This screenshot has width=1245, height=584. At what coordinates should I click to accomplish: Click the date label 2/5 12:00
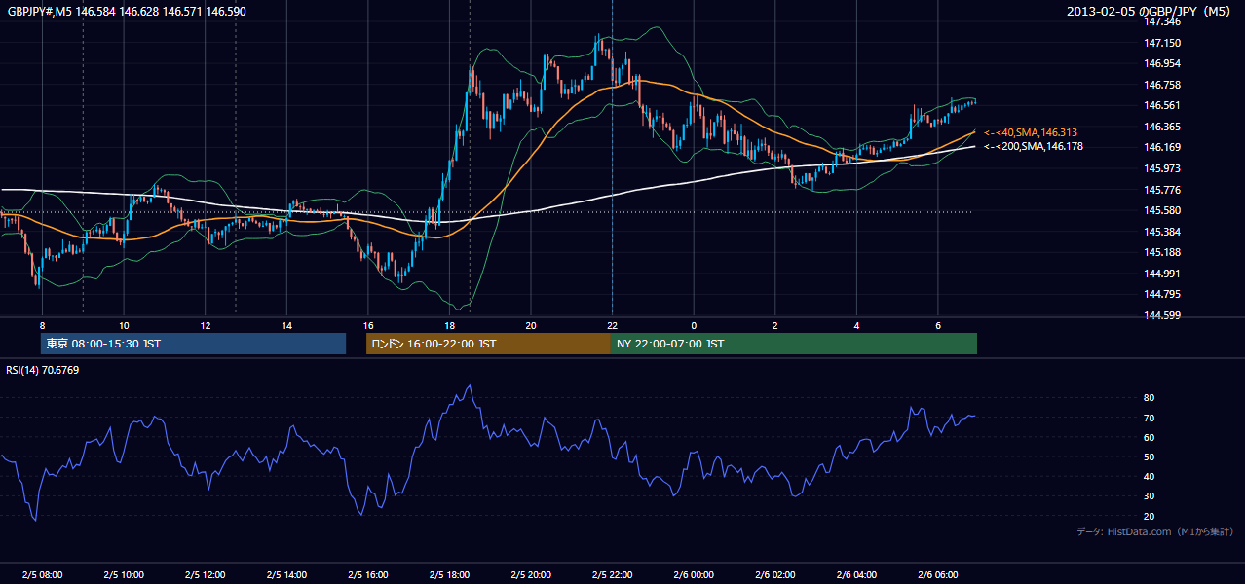click(x=206, y=575)
